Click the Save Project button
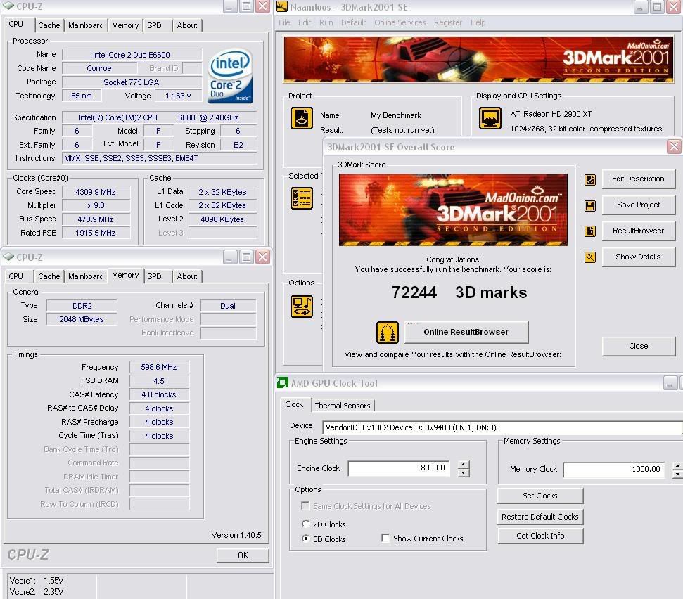Screen dimensions: 683x599 [638, 205]
